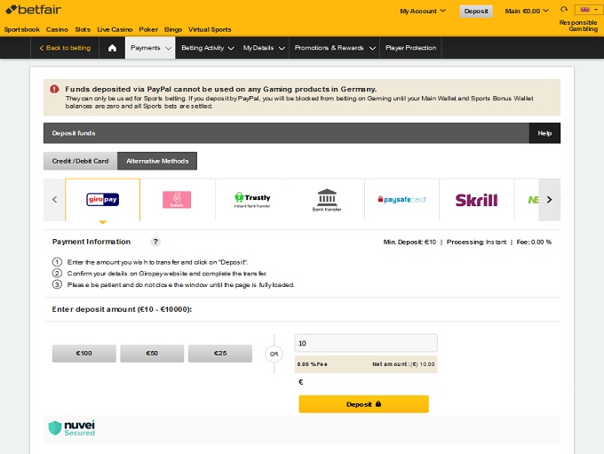Select Trustly instant bank transfer

click(x=252, y=200)
